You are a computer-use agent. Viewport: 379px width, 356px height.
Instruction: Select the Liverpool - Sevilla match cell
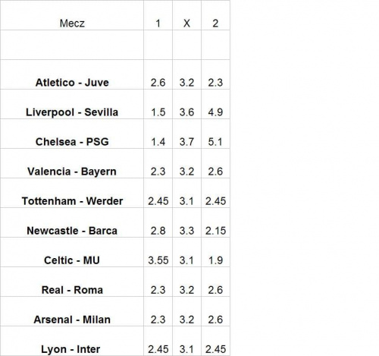(72, 104)
